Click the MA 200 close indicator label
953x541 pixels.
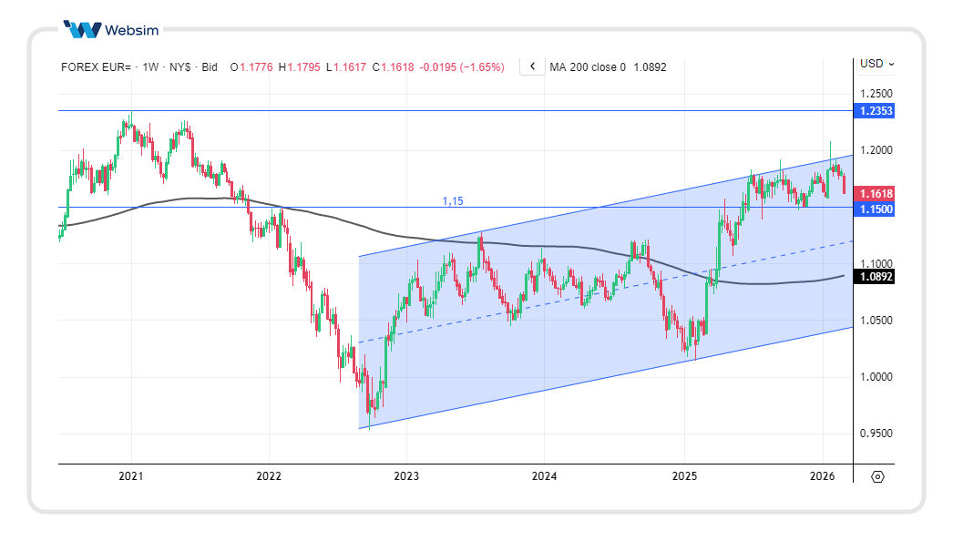[587, 67]
